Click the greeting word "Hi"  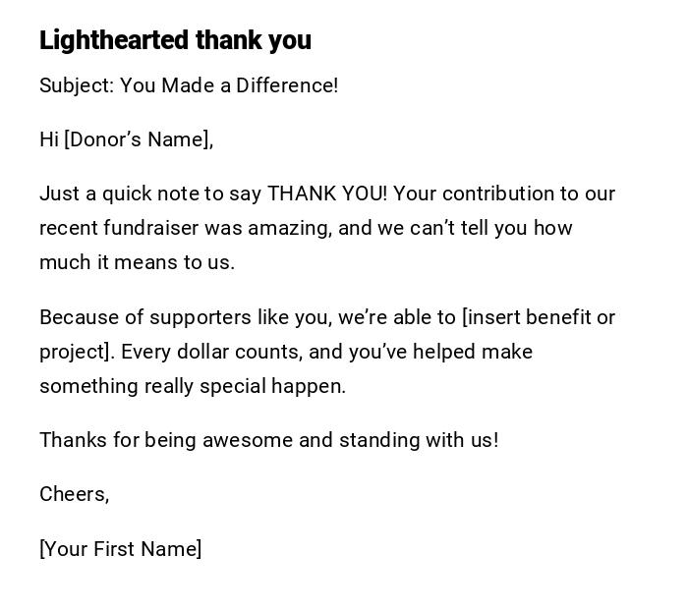(x=49, y=139)
